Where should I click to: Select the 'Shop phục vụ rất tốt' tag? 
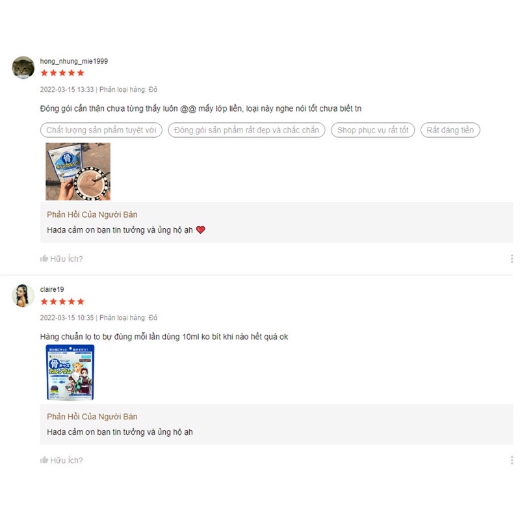click(x=372, y=130)
